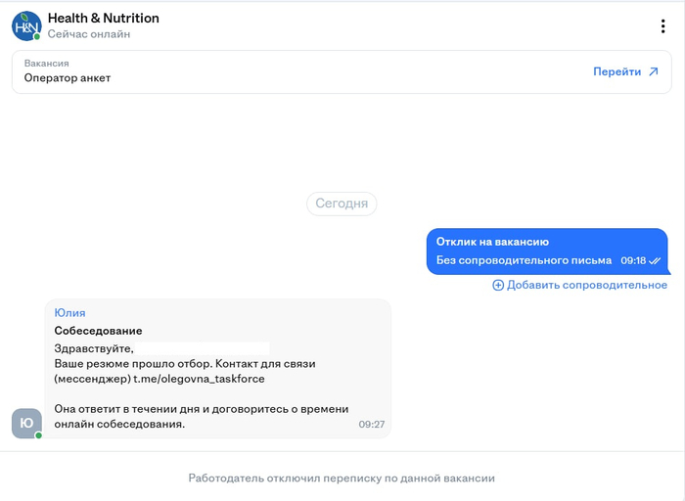Click the green online dot on company logo
Image resolution: width=685 pixels, height=501 pixels.
click(x=38, y=37)
